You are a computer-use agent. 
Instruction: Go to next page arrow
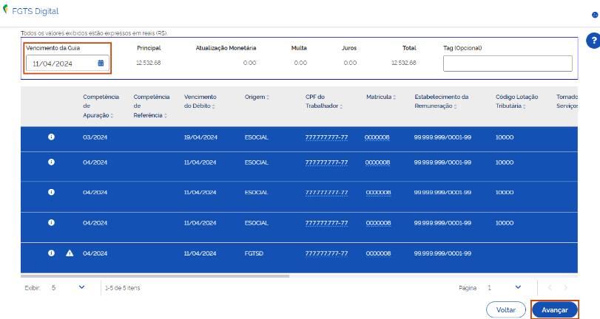click(565, 288)
